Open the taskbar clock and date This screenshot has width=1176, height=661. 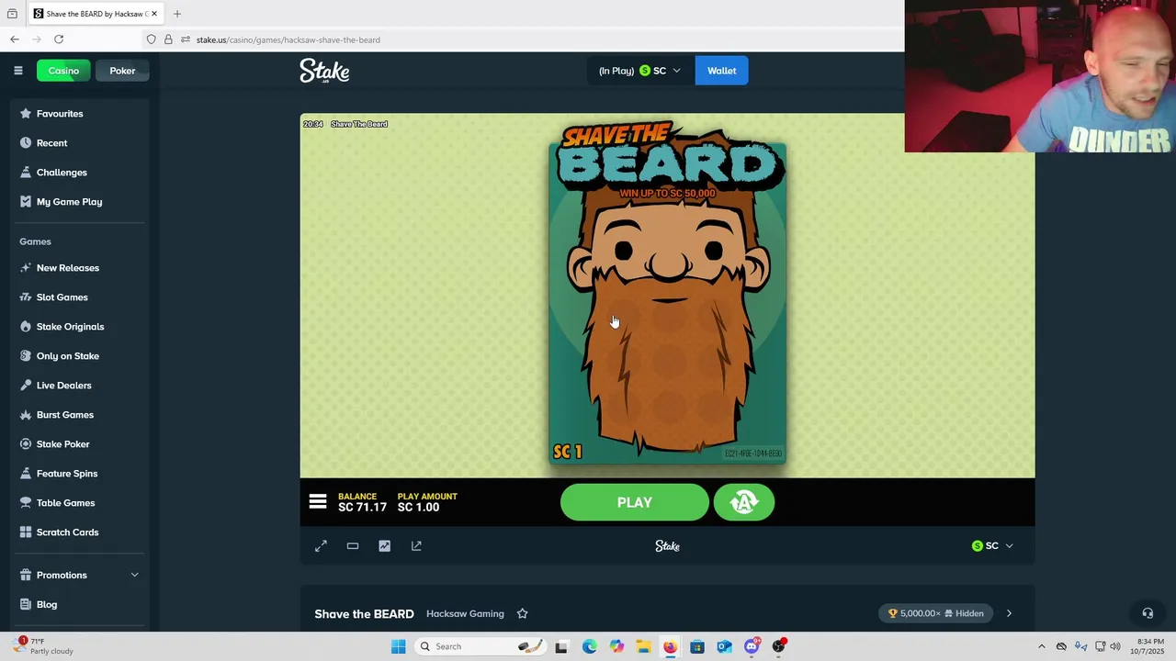(1150, 646)
